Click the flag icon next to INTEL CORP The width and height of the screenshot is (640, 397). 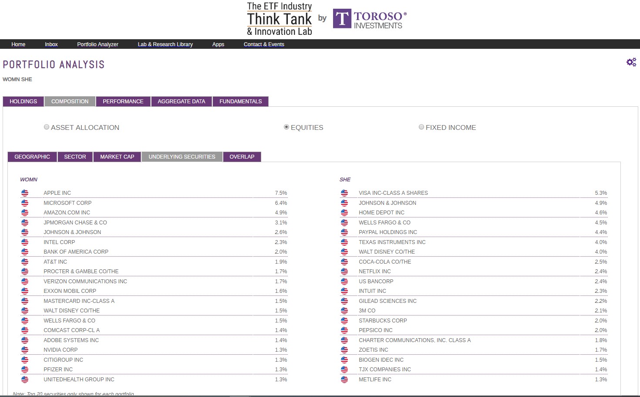(25, 242)
